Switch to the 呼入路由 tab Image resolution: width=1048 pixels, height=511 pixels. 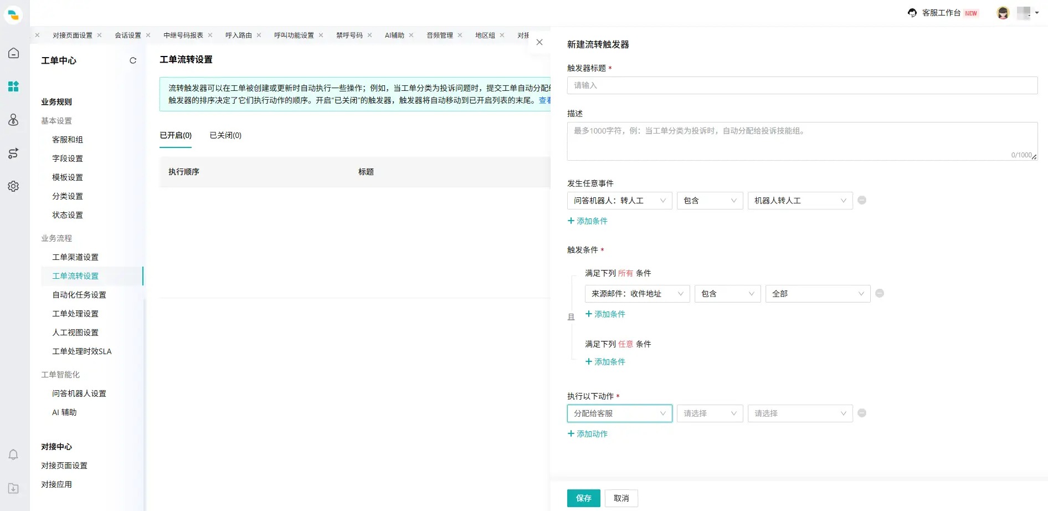(x=239, y=35)
